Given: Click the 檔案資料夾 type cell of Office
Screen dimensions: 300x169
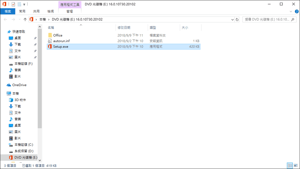Looking at the screenshot, I should (x=157, y=35).
